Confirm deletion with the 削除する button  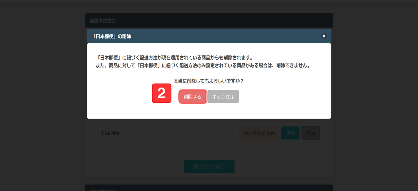coord(193,97)
